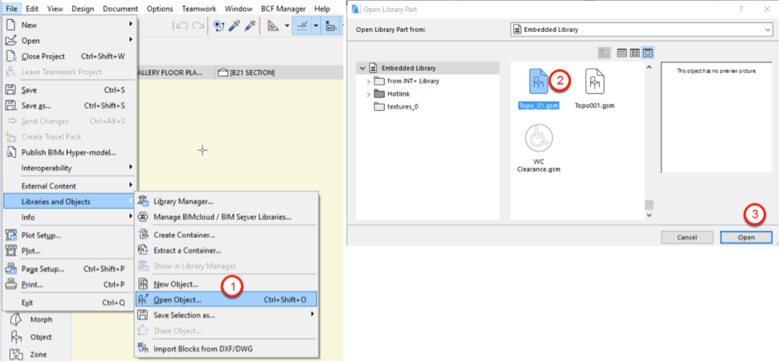779x362 pixels.
Task: Switch to list view in library dialog
Action: pos(621,53)
